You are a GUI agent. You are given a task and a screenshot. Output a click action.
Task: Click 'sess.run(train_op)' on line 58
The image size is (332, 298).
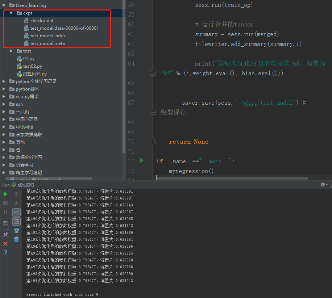tap(224, 5)
